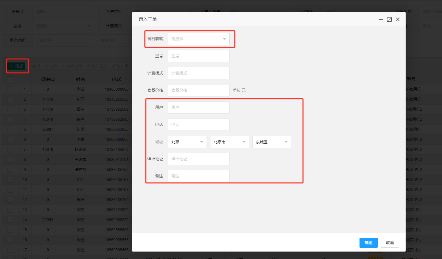Tick the checkbox for row 5
Screen dimensions: 442x259
pyautogui.click(x=10, y=129)
